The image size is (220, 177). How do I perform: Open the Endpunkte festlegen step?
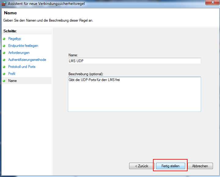tap(23, 46)
